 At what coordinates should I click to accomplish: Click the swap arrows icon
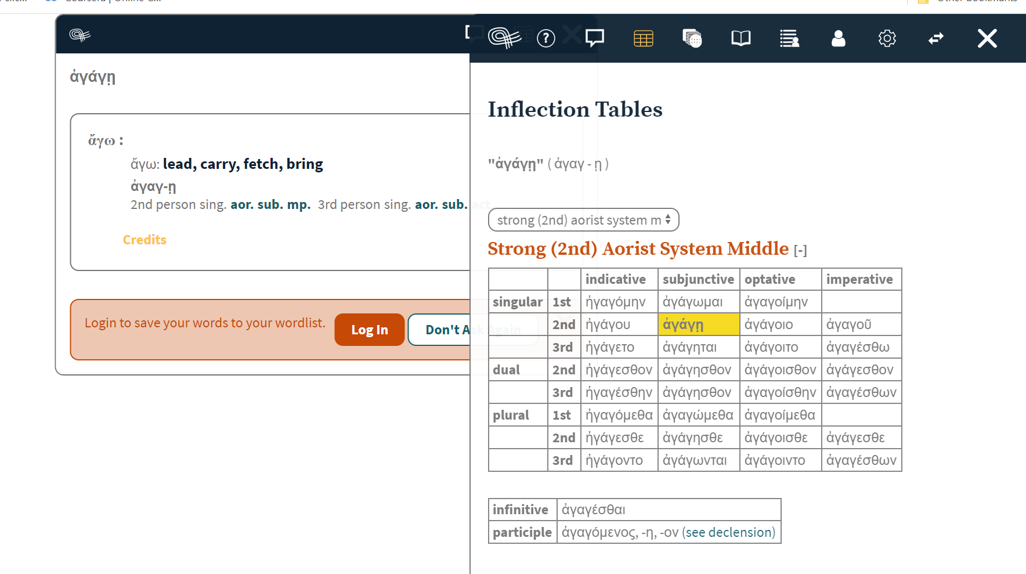(x=936, y=38)
